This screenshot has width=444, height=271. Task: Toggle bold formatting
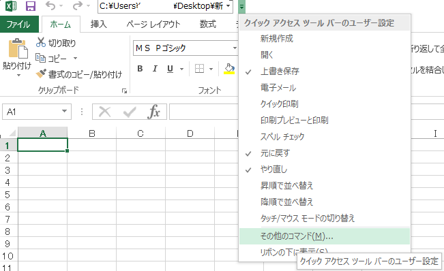(140, 69)
